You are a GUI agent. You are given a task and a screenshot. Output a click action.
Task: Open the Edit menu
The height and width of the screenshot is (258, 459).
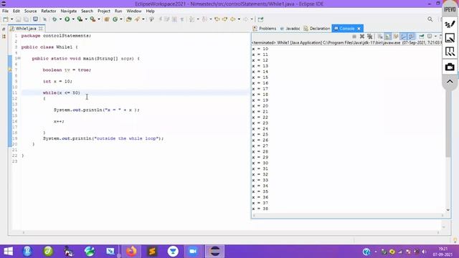click(16, 11)
